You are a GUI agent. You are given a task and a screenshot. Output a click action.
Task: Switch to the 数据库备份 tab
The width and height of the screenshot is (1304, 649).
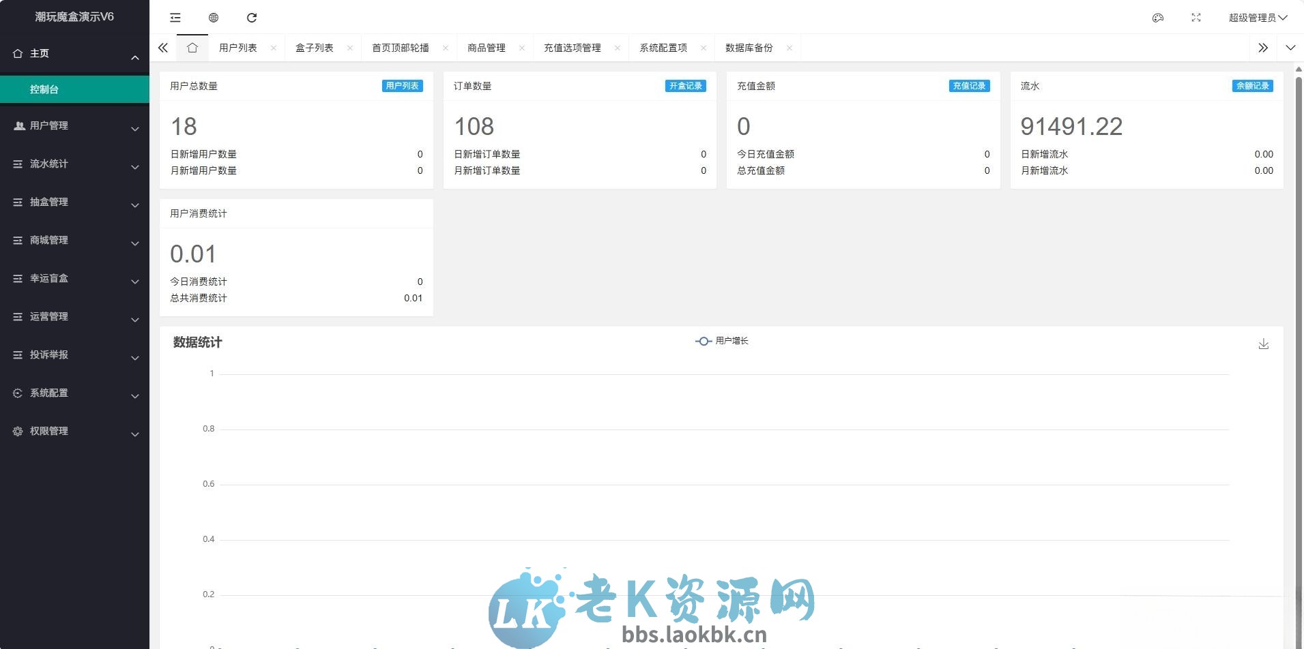(748, 48)
